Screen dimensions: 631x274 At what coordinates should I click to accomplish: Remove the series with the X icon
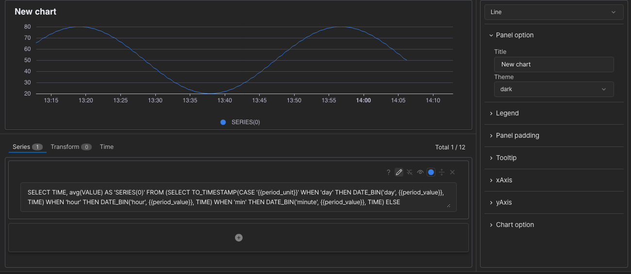point(452,172)
